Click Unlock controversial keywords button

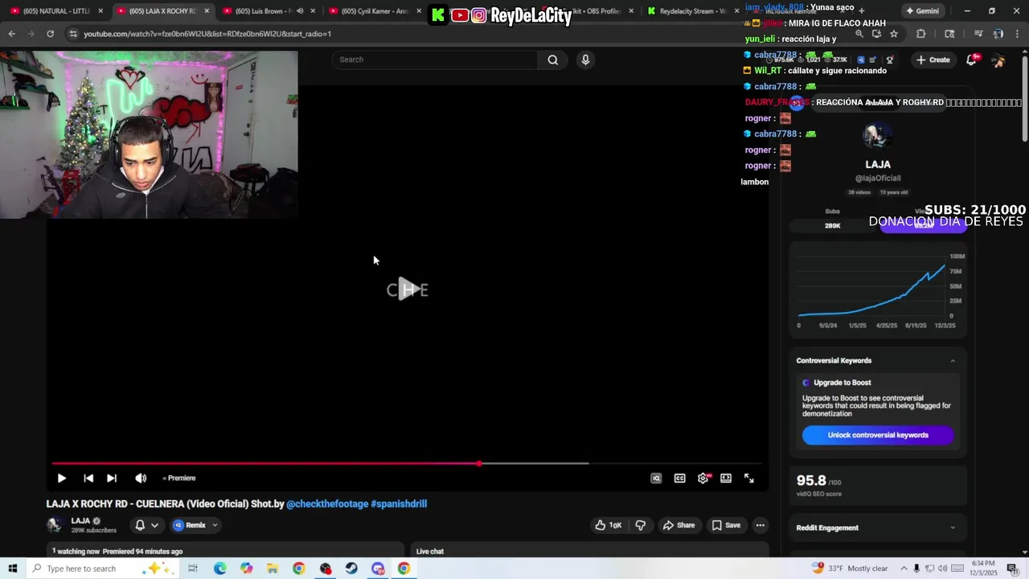click(x=878, y=435)
